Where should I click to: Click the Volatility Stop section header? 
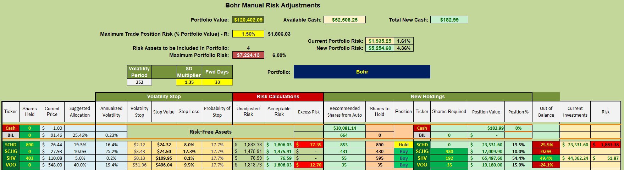[164, 96]
